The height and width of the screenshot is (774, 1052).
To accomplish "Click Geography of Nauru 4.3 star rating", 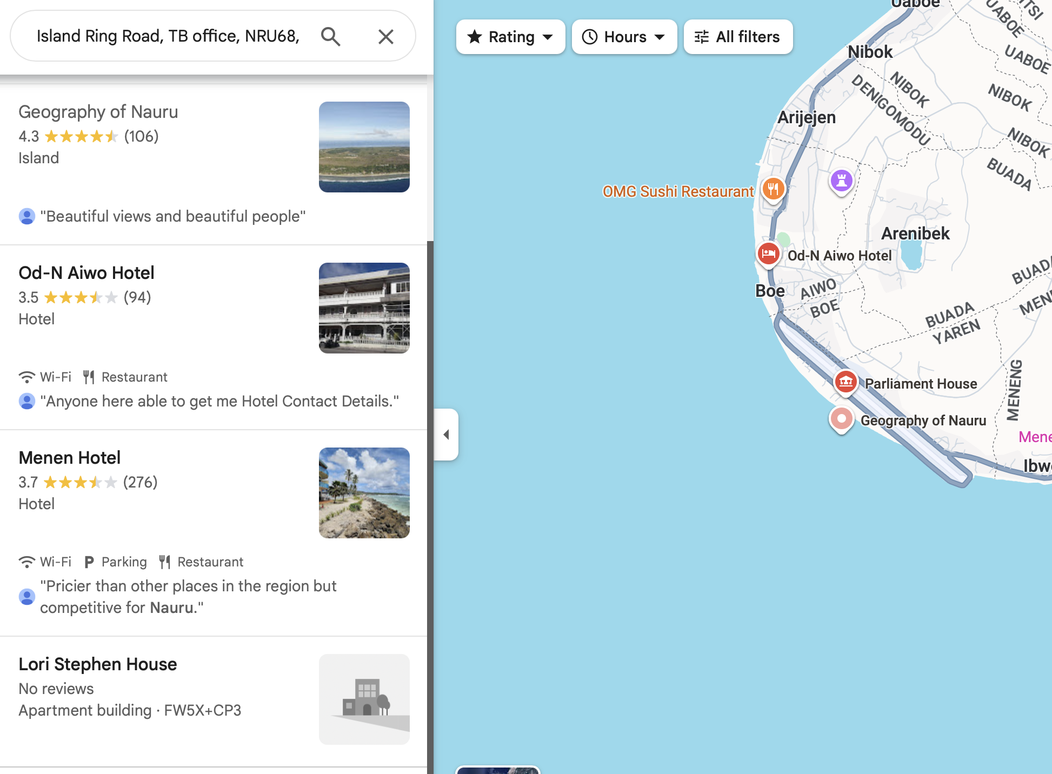I will [89, 136].
